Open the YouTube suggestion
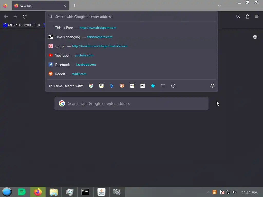This screenshot has width=263, height=197. (x=131, y=55)
